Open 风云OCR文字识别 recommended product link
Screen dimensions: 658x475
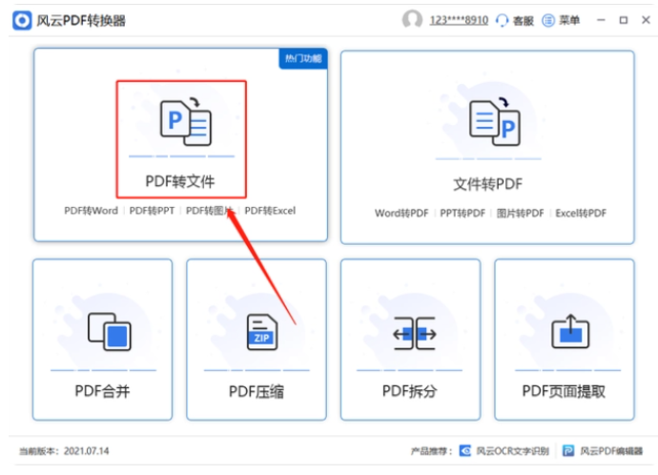tap(512, 450)
